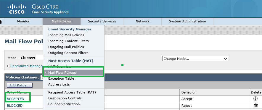The image size is (262, 110).
Task: Click the Cisco logo in header
Action: pyautogui.click(x=17, y=9)
